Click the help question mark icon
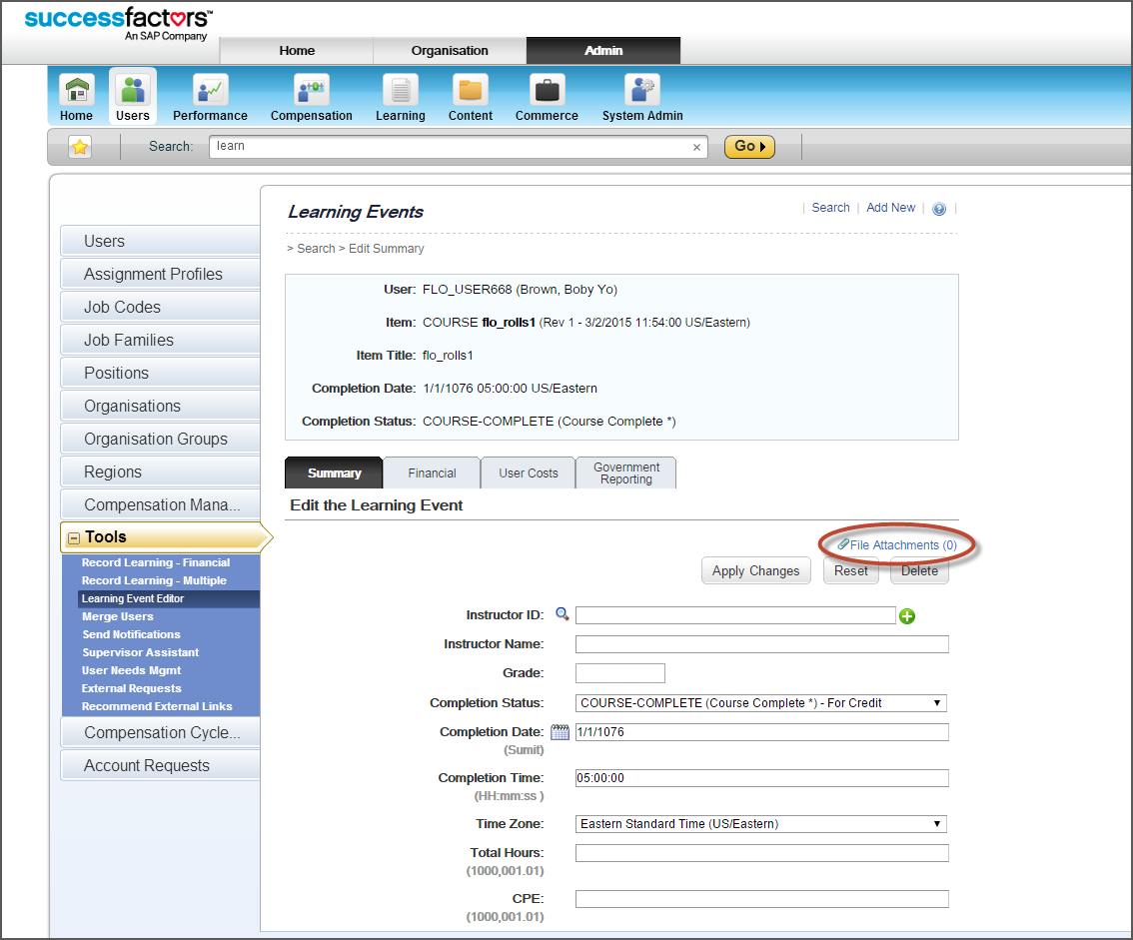 coord(939,209)
